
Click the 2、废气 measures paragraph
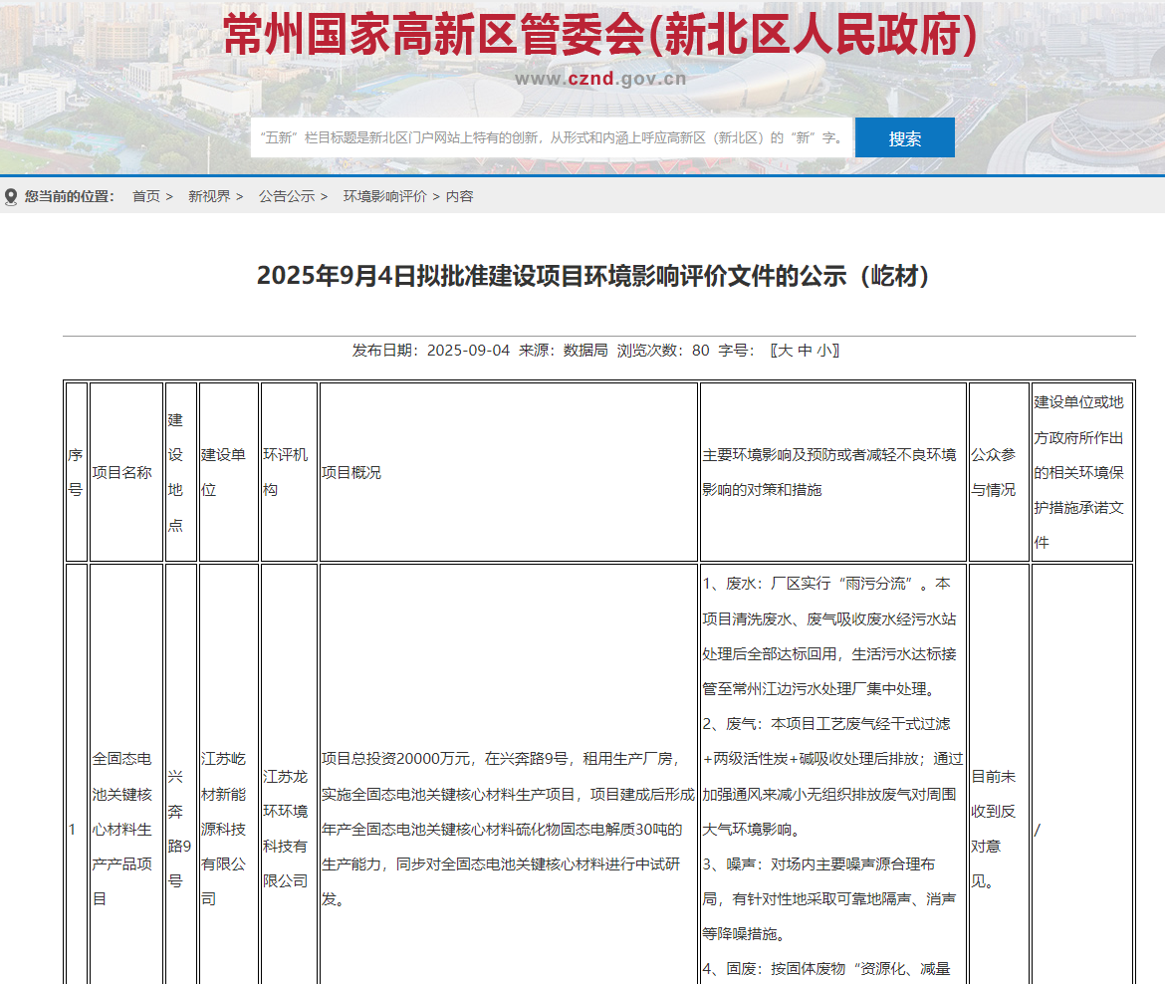832,776
